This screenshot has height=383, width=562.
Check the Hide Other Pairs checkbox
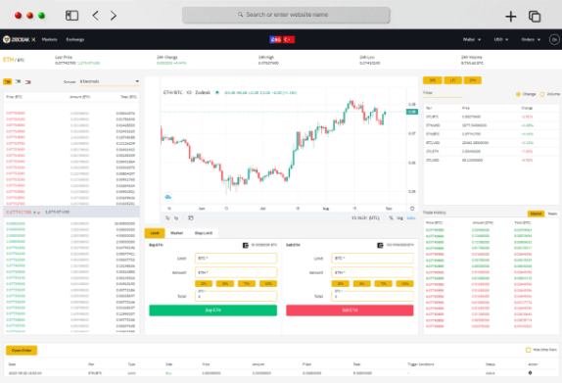click(528, 350)
